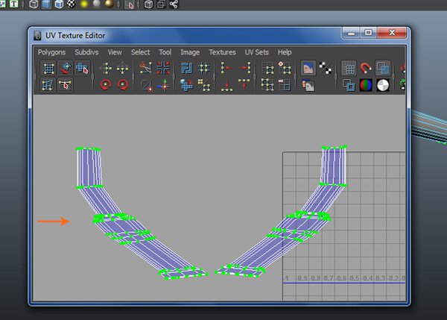Add selected UVs to isolate set
This screenshot has height=320, width=447.
pos(285,68)
